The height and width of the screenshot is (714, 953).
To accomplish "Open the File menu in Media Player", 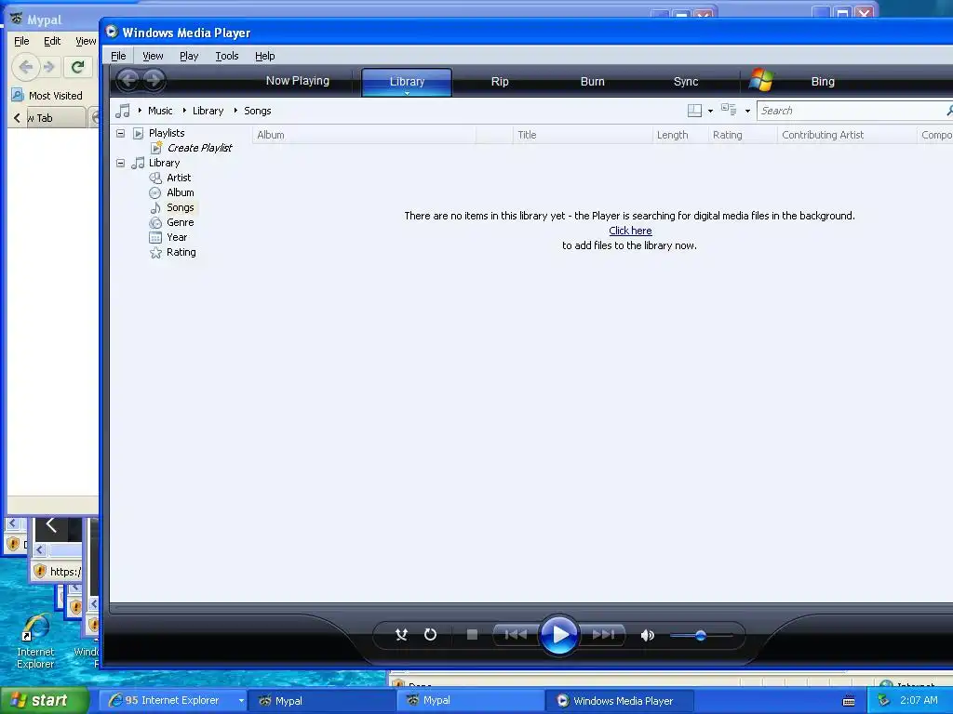I will click(x=118, y=56).
